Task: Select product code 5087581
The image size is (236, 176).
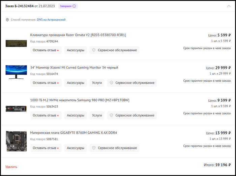Action: click(52, 139)
